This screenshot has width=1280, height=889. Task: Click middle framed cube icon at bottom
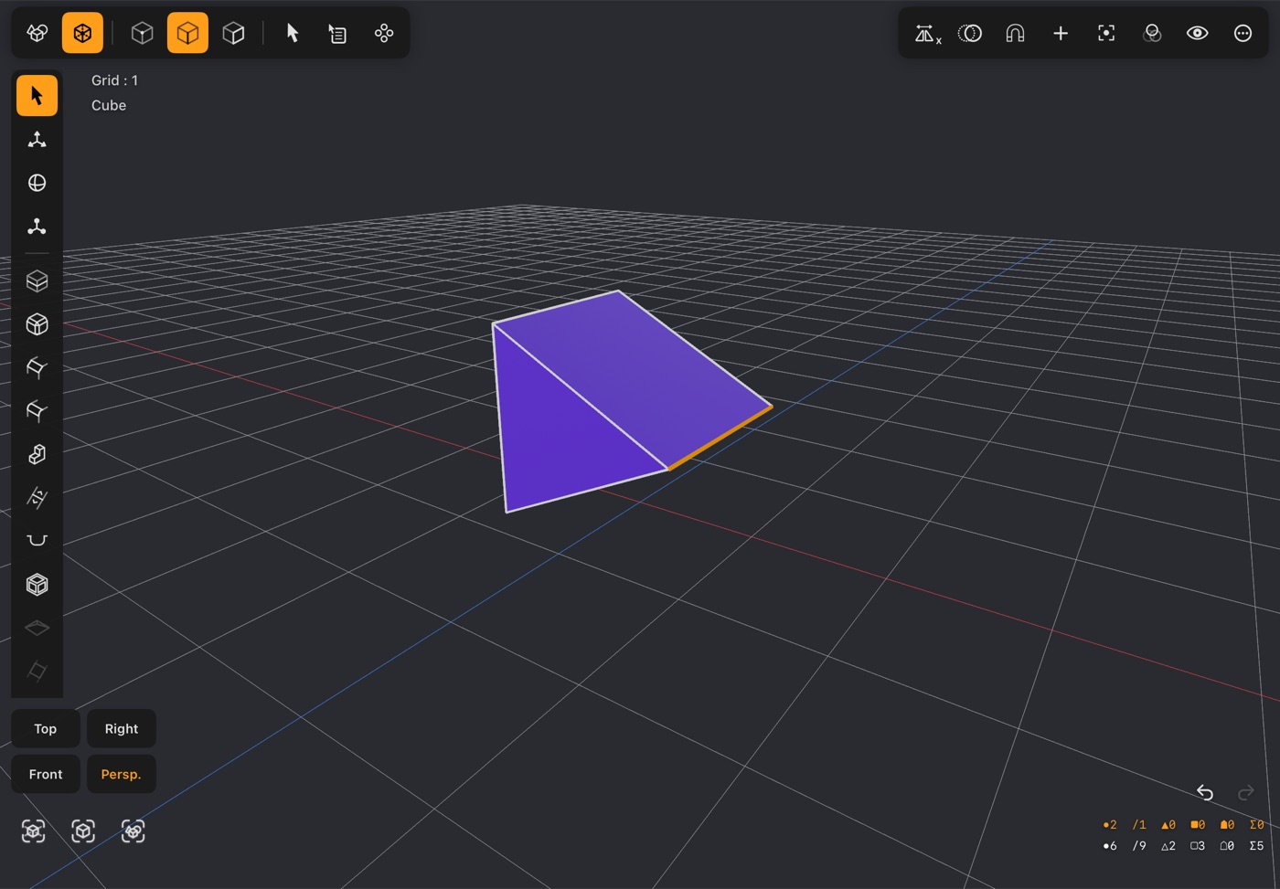pos(83,831)
